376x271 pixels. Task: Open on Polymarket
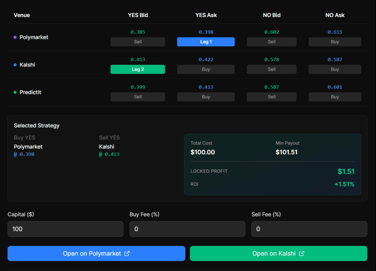tap(96, 253)
